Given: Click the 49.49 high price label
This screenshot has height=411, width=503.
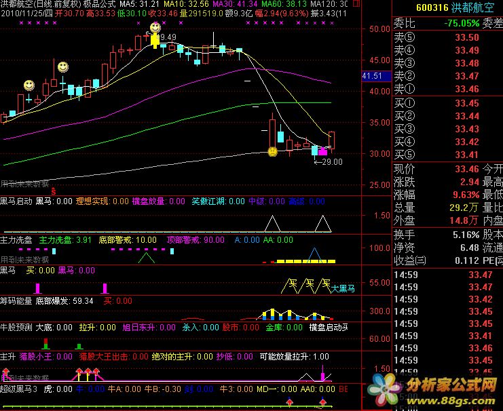Looking at the screenshot, I should [166, 37].
